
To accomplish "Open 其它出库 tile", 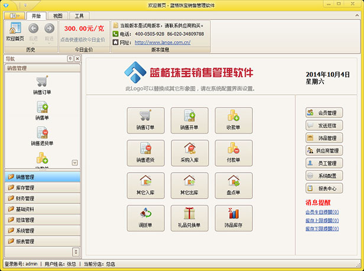I will coord(190,186).
